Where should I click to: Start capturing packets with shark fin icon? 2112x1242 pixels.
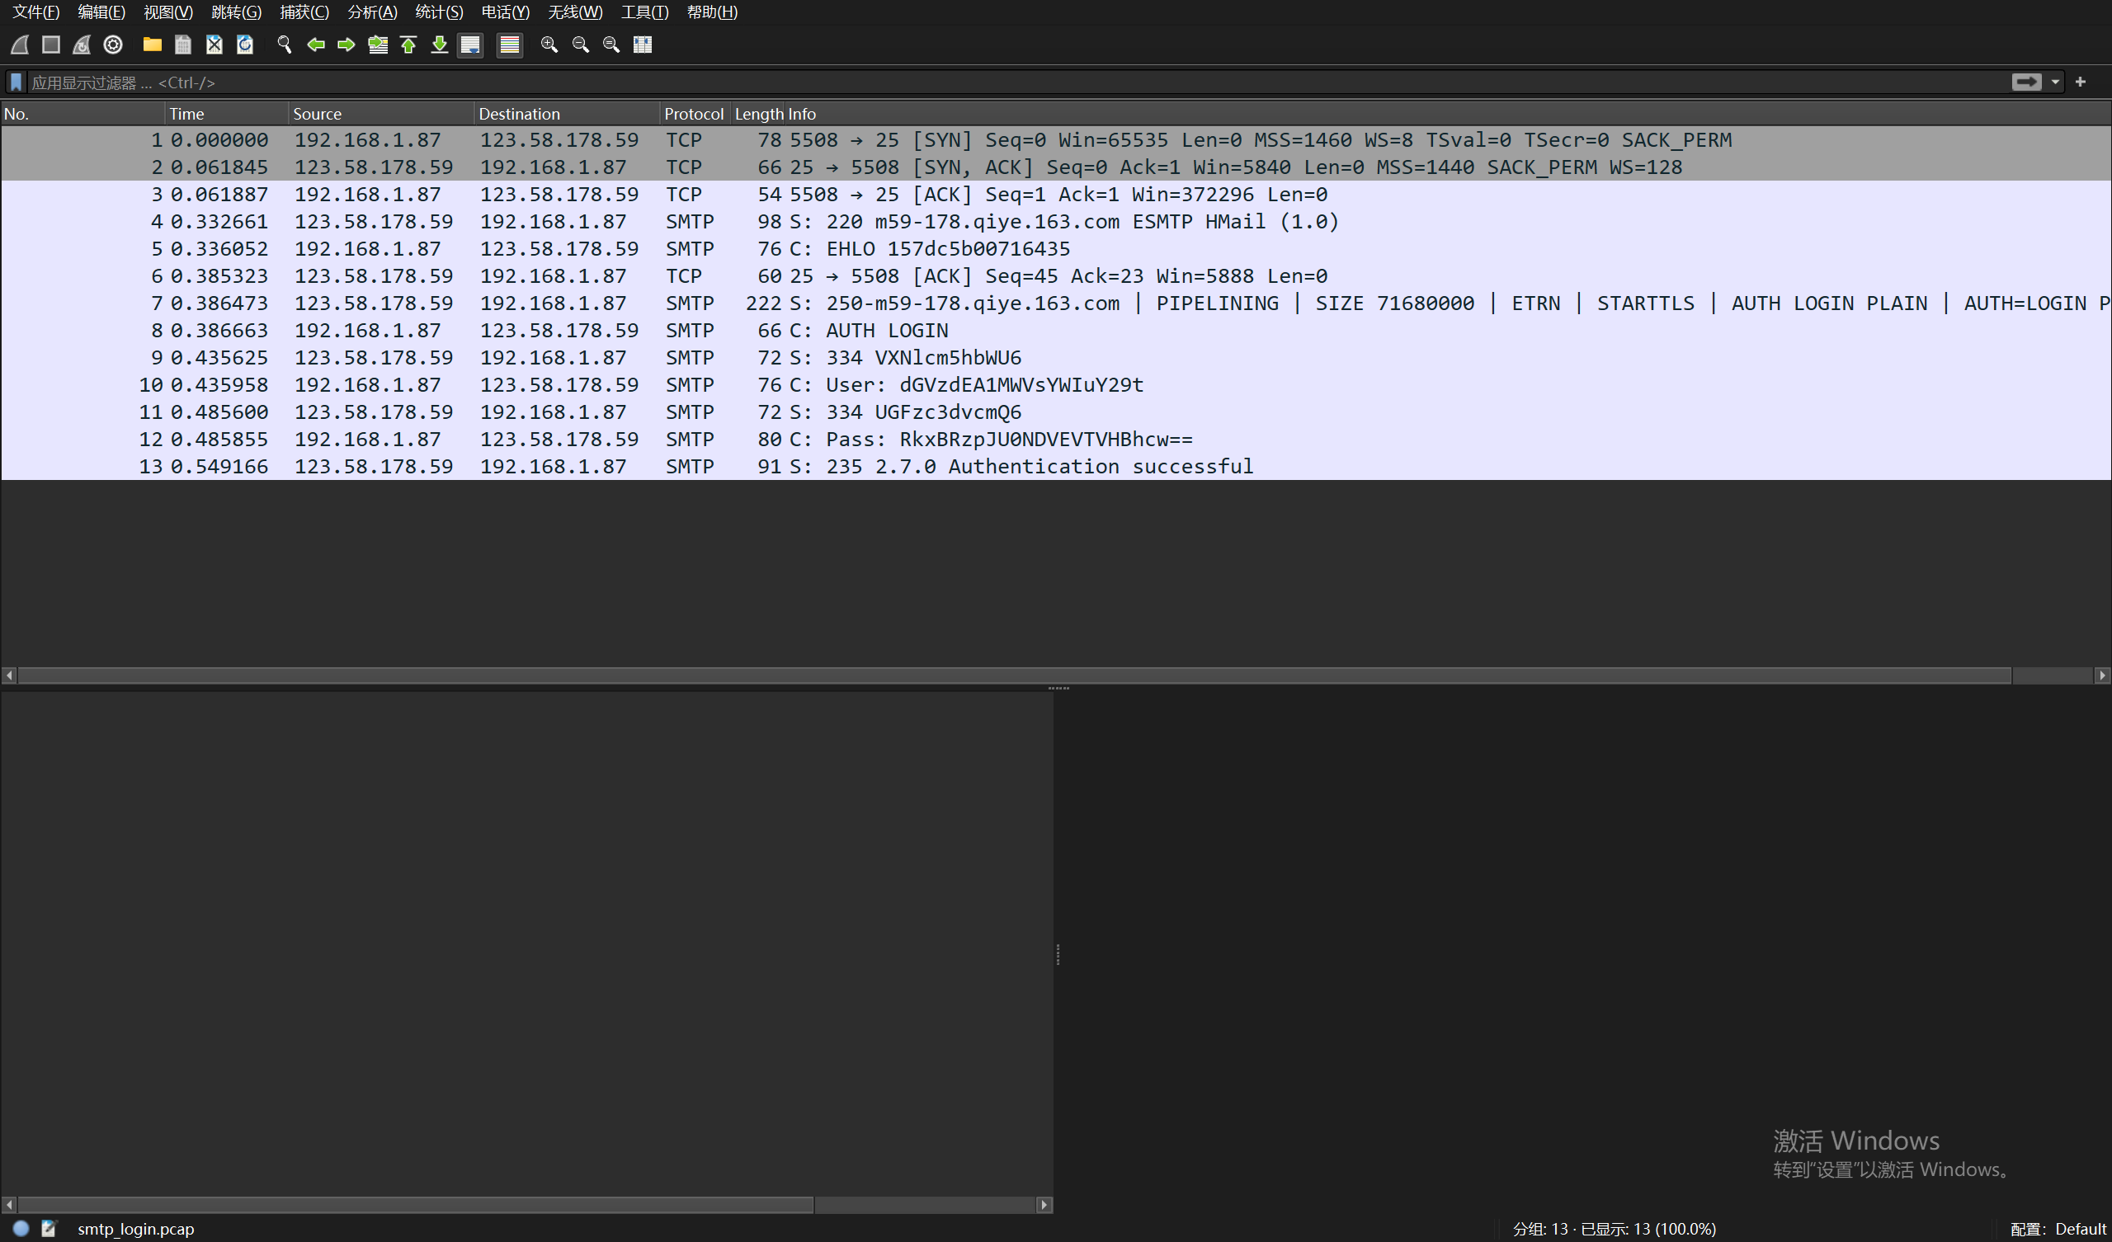pos(20,45)
